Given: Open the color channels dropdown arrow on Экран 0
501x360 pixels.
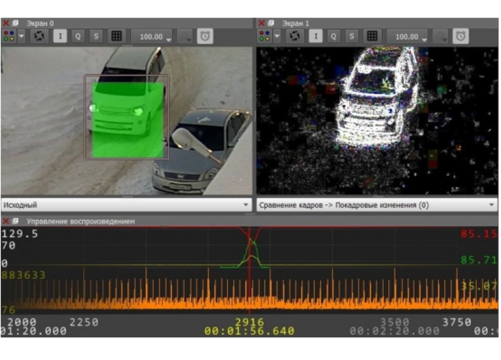Looking at the screenshot, I should point(21,36).
